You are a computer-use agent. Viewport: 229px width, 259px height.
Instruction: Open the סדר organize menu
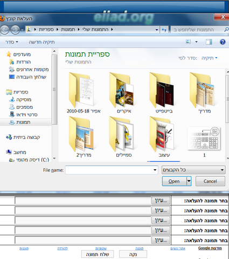12,42
